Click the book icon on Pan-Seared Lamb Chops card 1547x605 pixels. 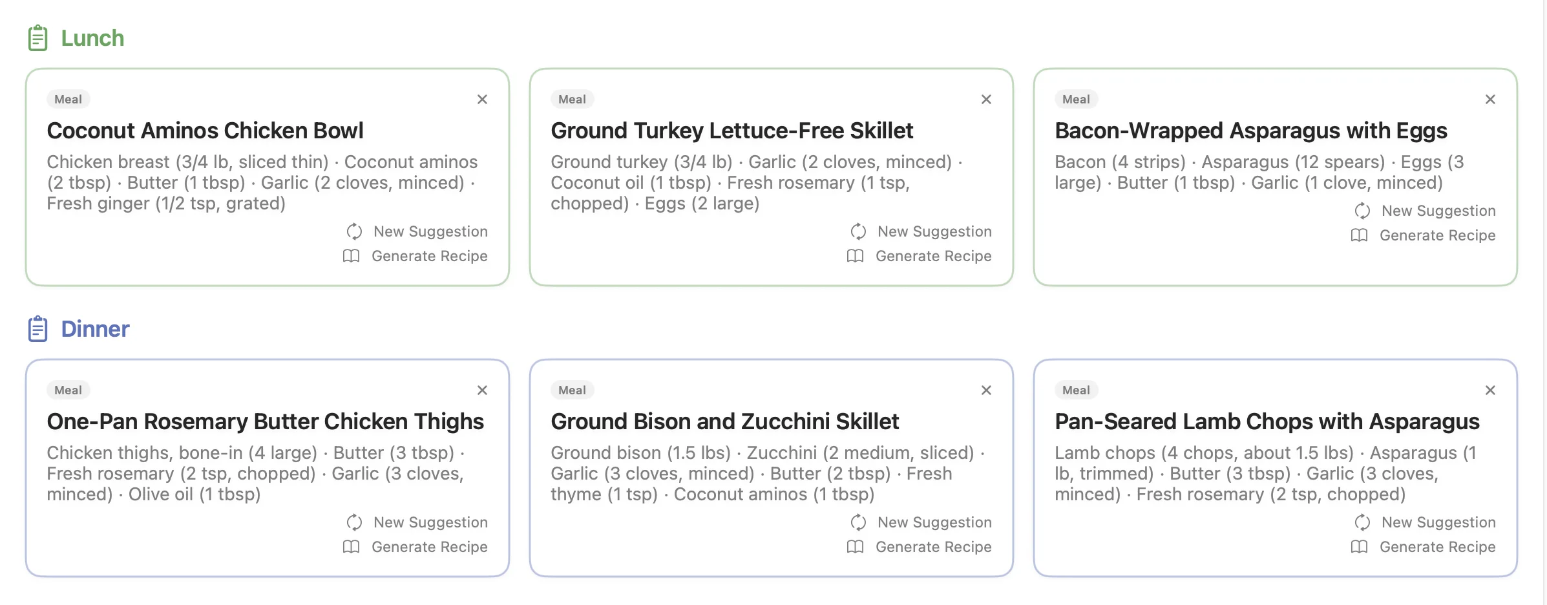coord(1361,547)
